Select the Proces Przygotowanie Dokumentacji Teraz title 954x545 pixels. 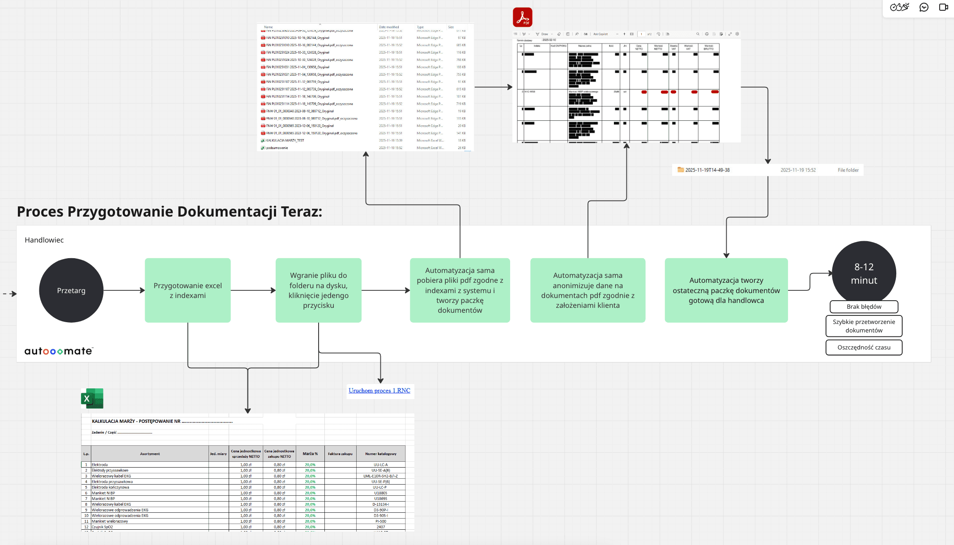tap(170, 212)
